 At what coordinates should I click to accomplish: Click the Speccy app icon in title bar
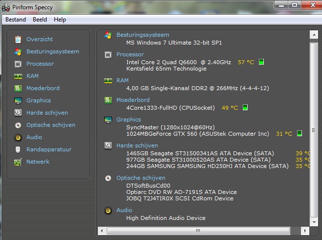6,8
